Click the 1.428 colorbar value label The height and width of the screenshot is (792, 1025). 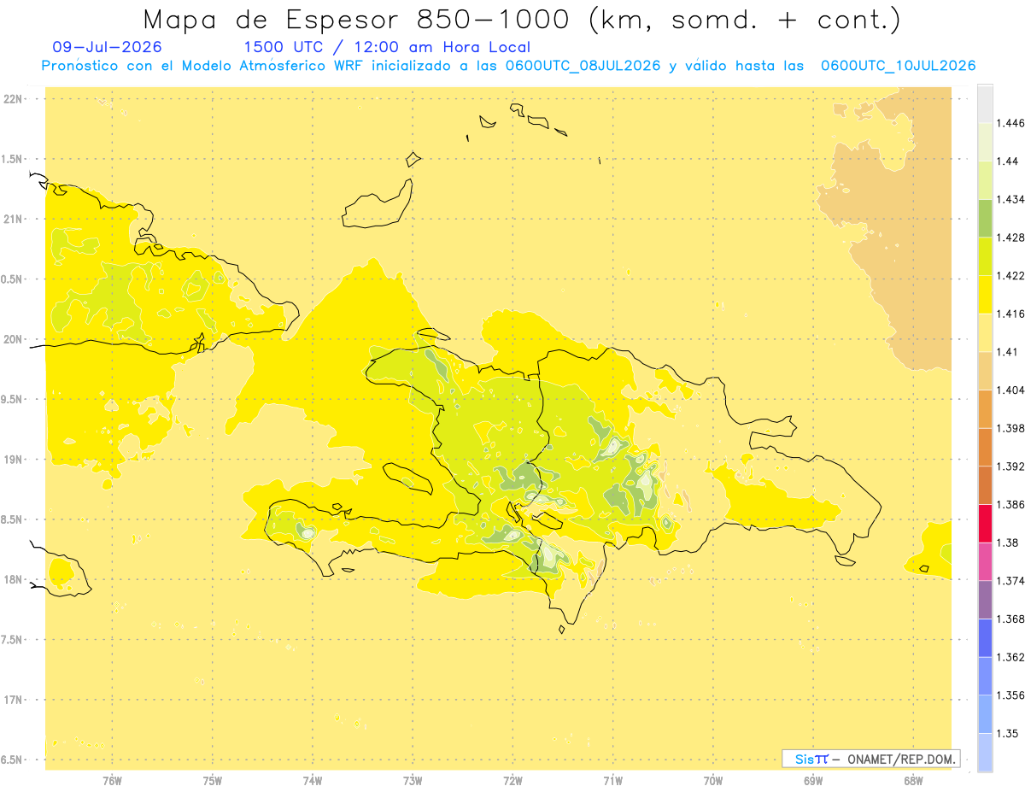coord(1010,238)
